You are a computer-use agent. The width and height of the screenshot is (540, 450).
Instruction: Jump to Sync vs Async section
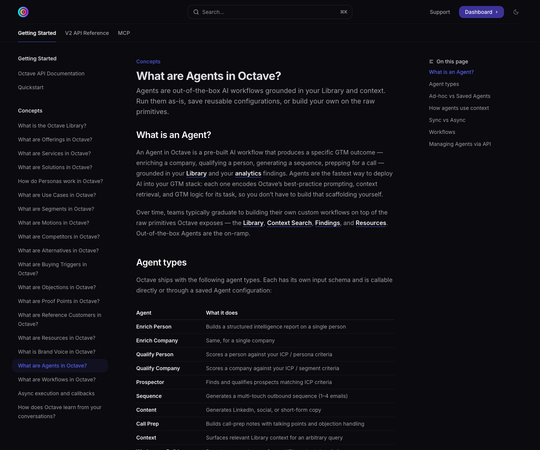tap(447, 120)
